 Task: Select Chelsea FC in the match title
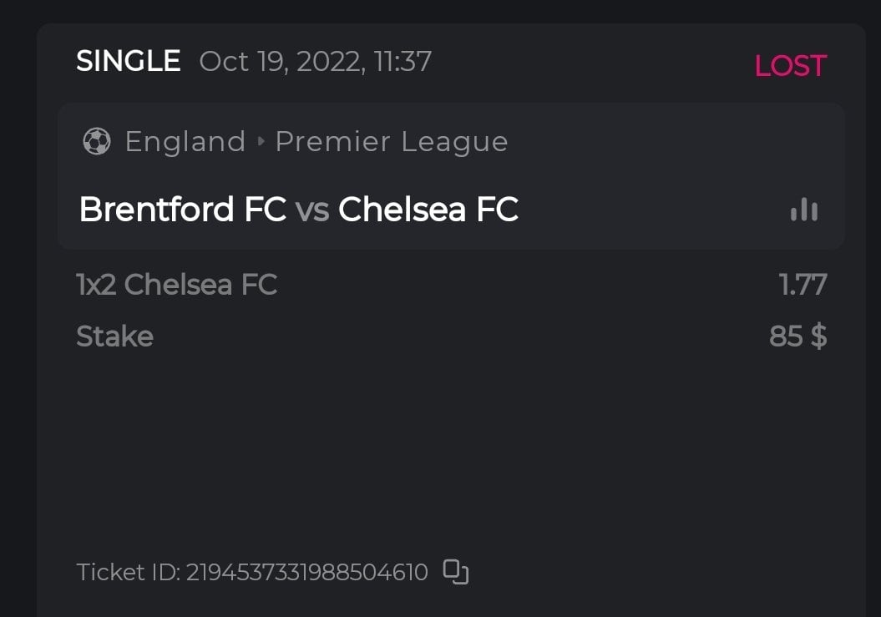[x=428, y=210]
